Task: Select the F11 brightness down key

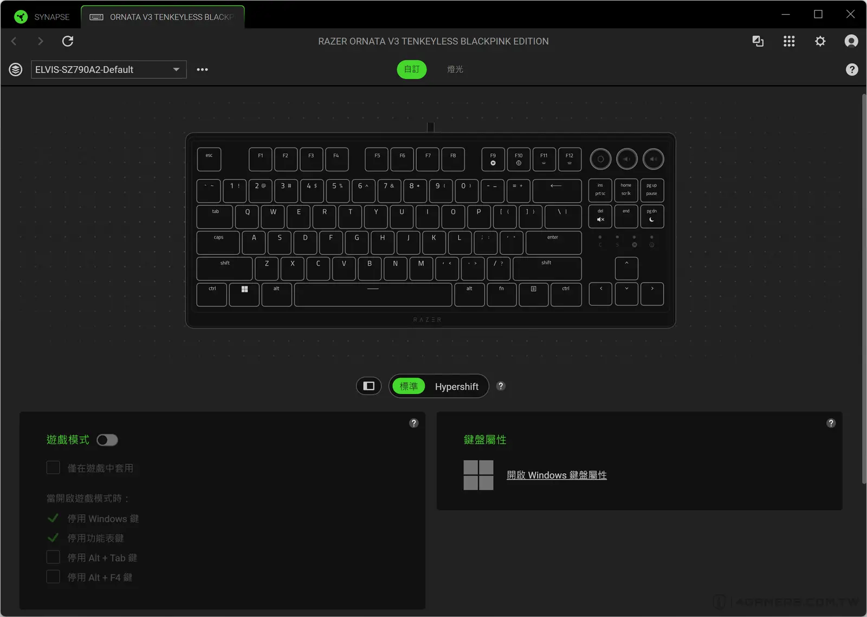Action: tap(544, 160)
